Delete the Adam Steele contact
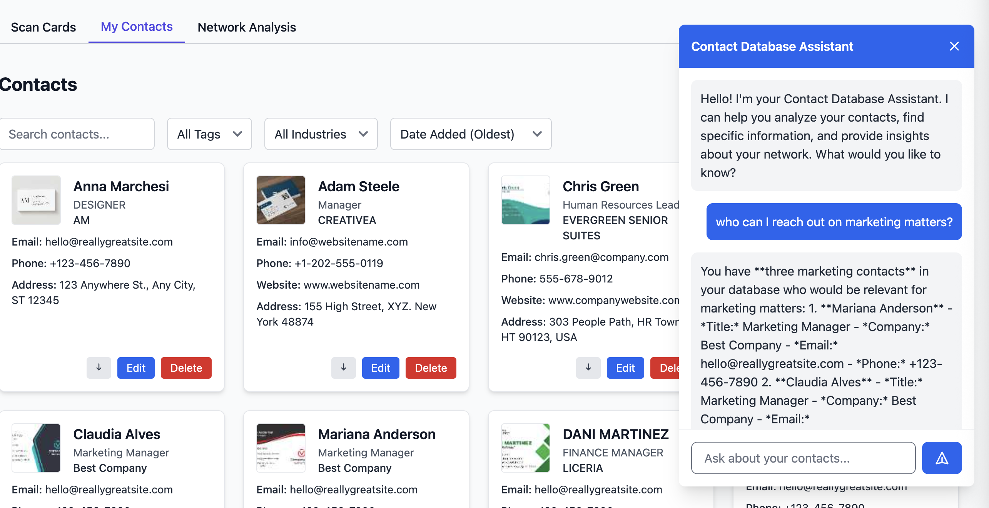The width and height of the screenshot is (989, 508). [431, 368]
